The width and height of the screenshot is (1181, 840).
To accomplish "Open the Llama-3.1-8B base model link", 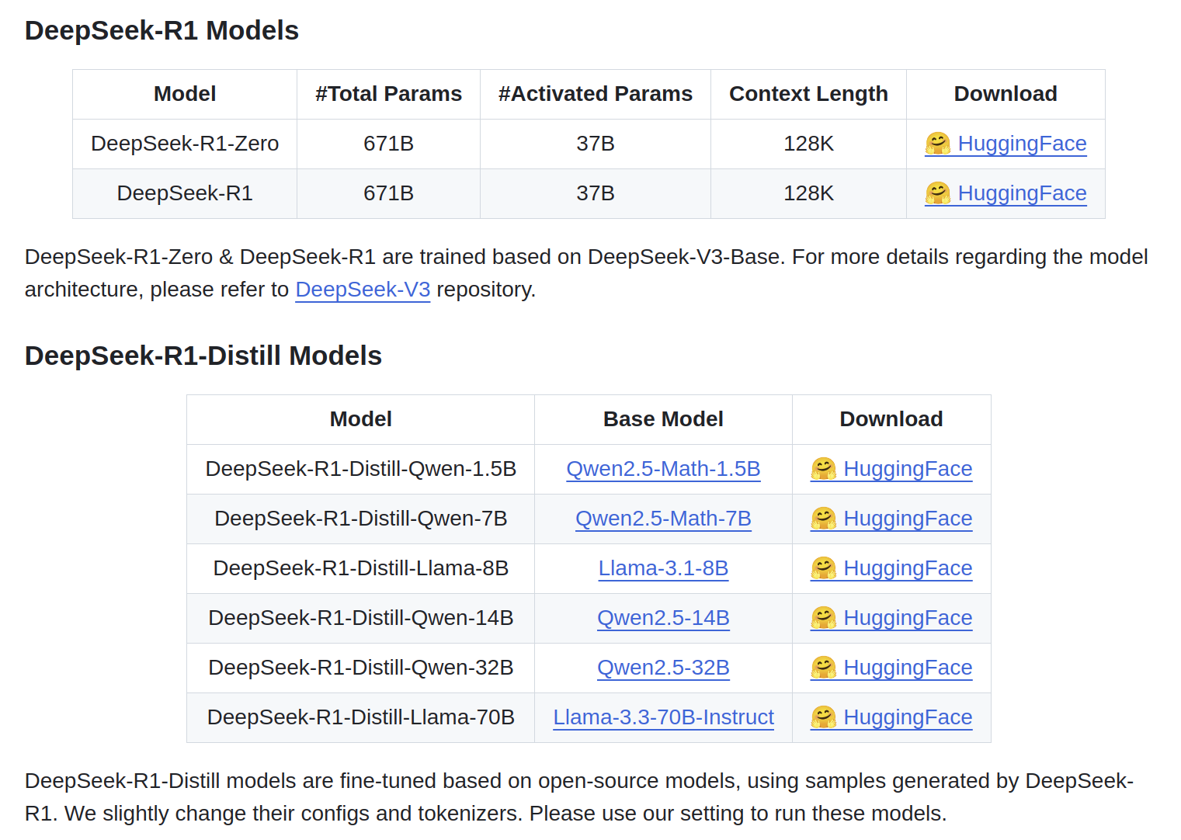I will click(x=663, y=568).
